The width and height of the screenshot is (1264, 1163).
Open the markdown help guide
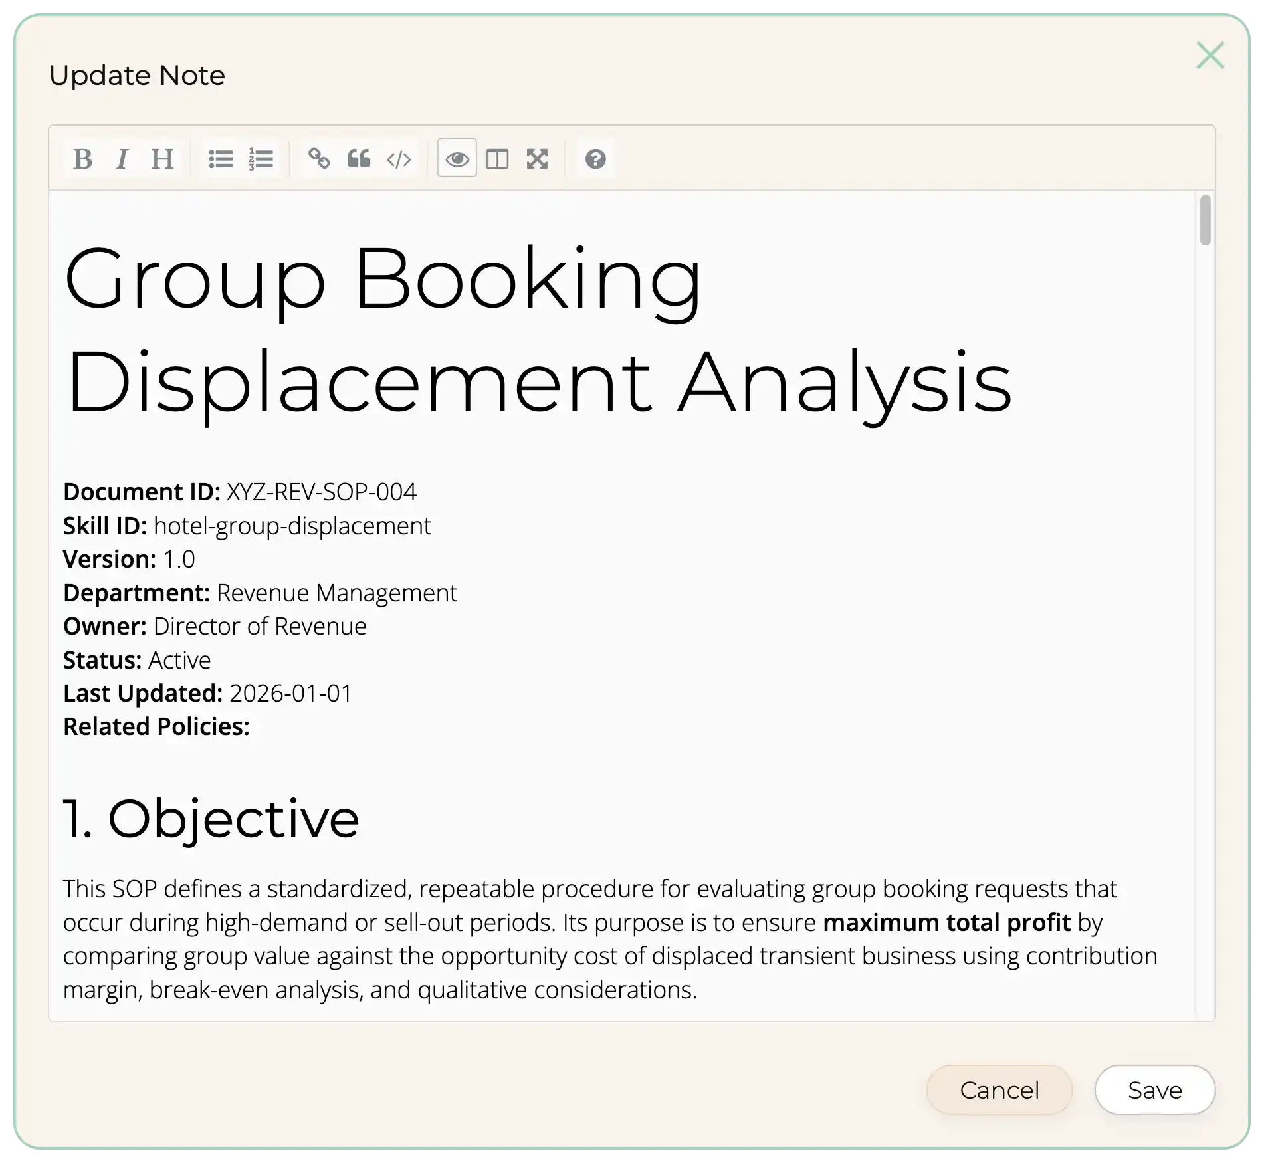click(595, 159)
